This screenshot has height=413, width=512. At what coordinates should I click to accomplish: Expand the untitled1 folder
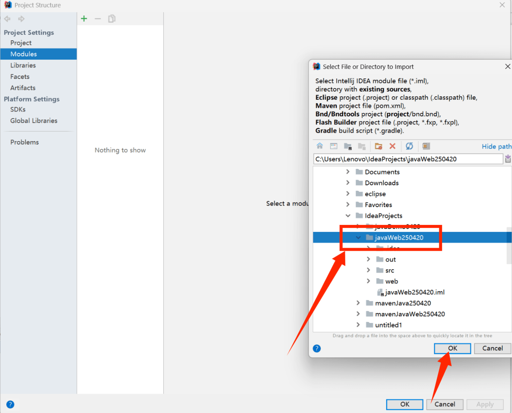[358, 325]
